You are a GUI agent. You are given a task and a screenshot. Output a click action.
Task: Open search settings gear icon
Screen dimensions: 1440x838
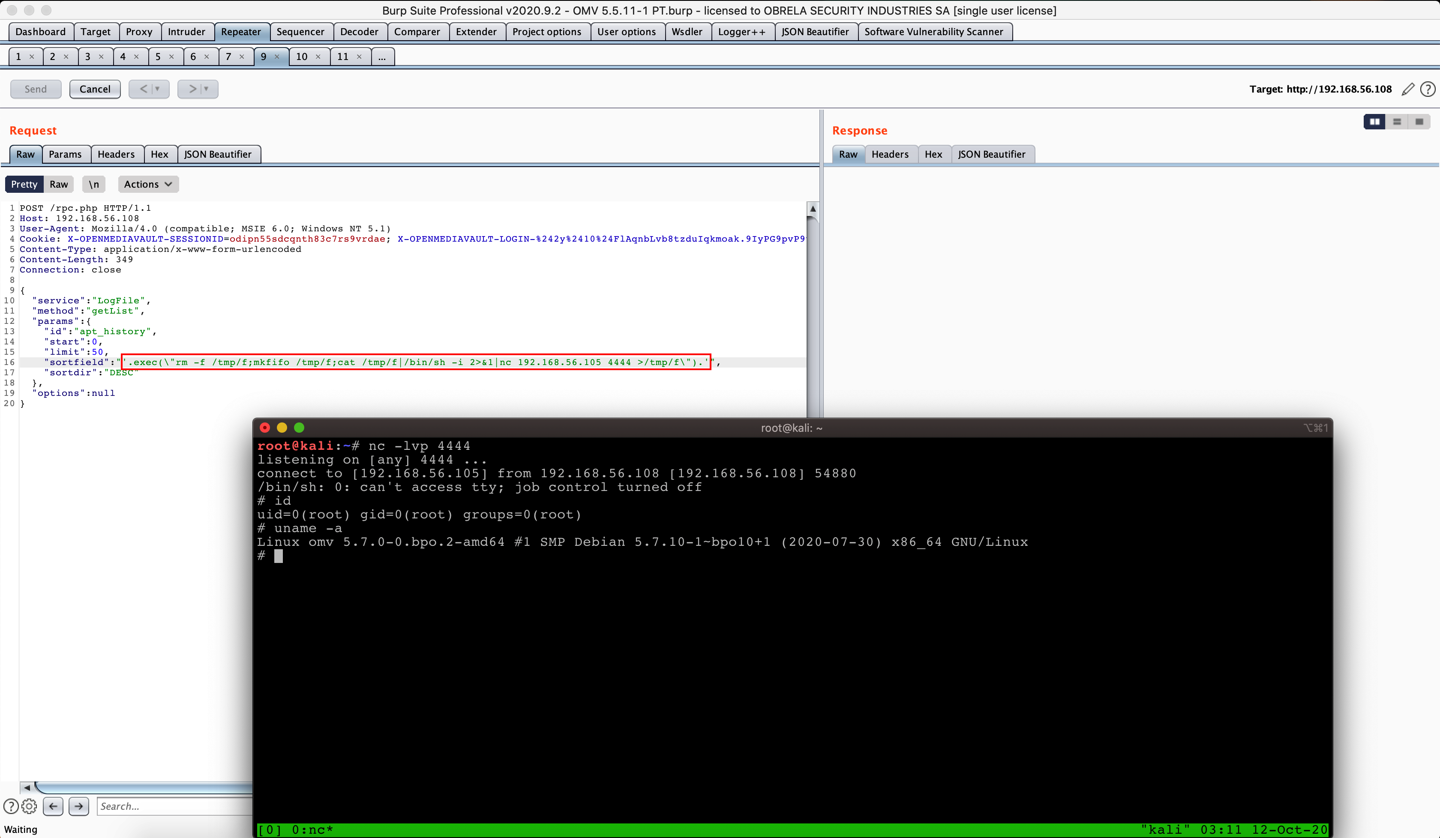pos(29,806)
